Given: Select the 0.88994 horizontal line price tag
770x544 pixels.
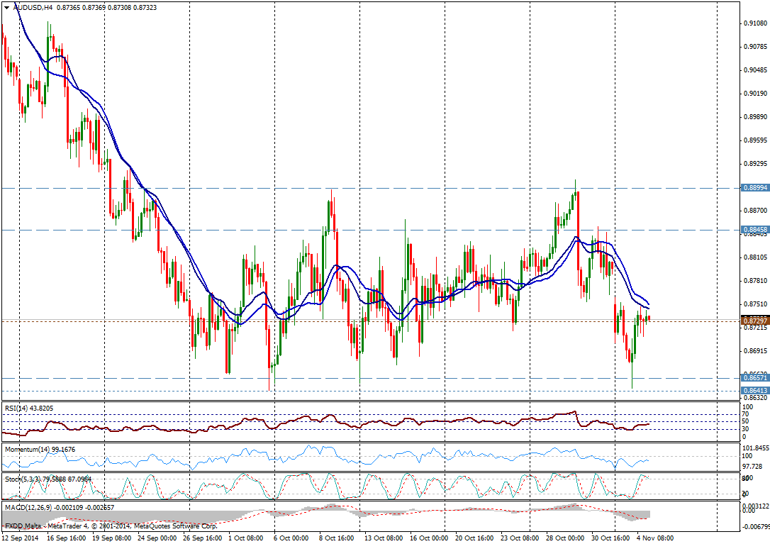Looking at the screenshot, I should [754, 188].
